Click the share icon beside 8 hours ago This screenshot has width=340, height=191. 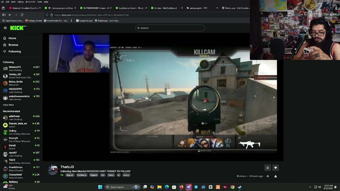(267, 176)
